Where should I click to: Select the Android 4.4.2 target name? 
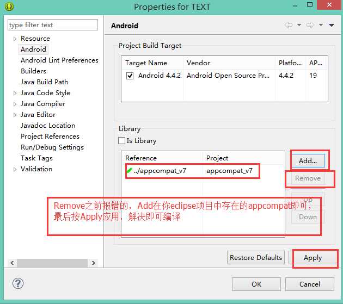(160, 76)
